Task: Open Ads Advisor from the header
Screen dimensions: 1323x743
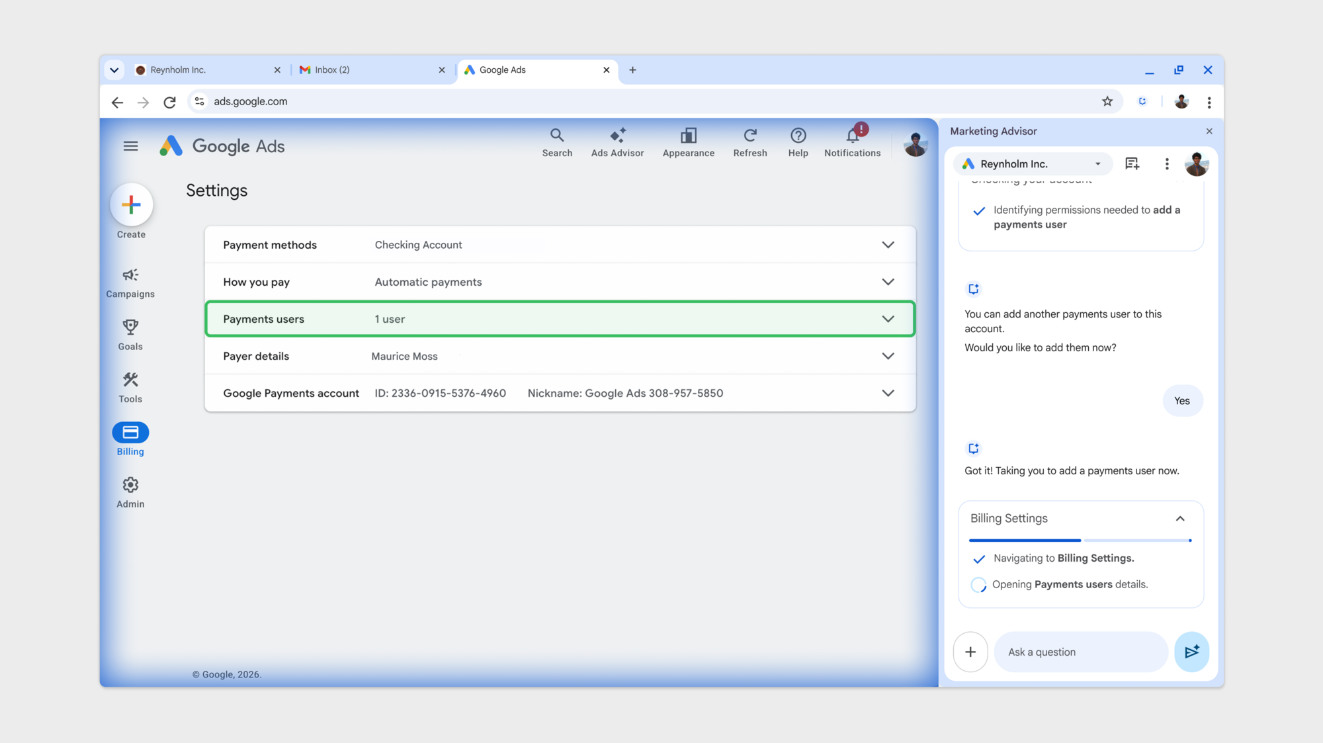Action: [x=617, y=143]
